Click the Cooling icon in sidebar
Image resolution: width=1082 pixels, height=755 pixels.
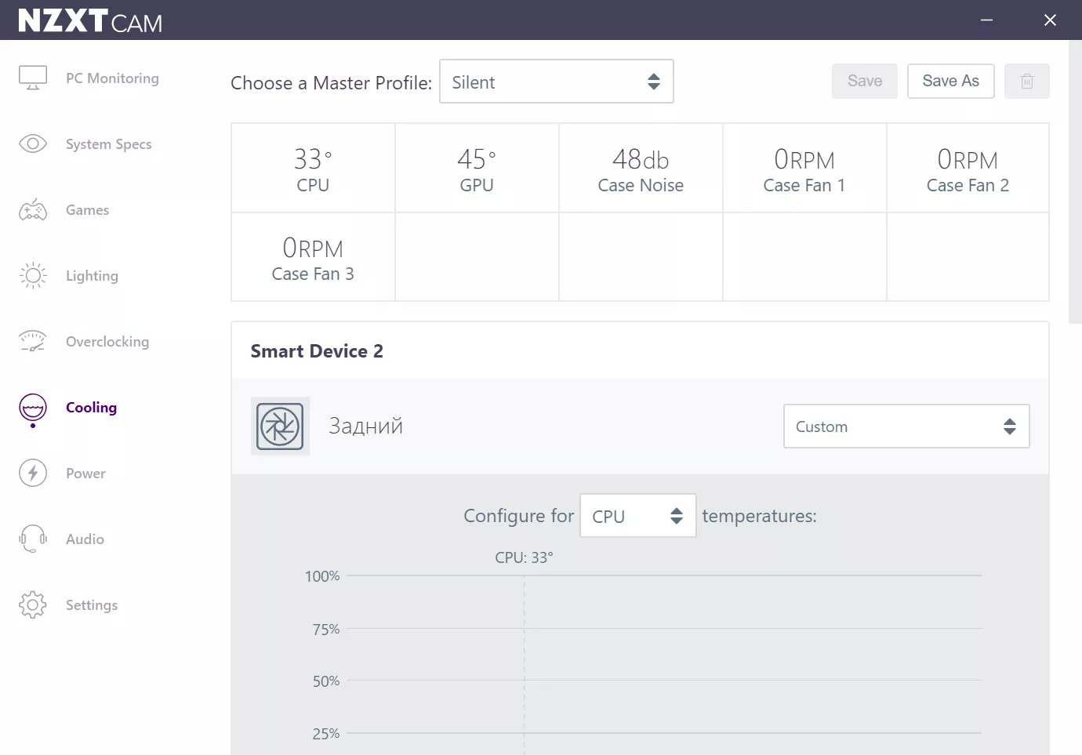pos(33,408)
